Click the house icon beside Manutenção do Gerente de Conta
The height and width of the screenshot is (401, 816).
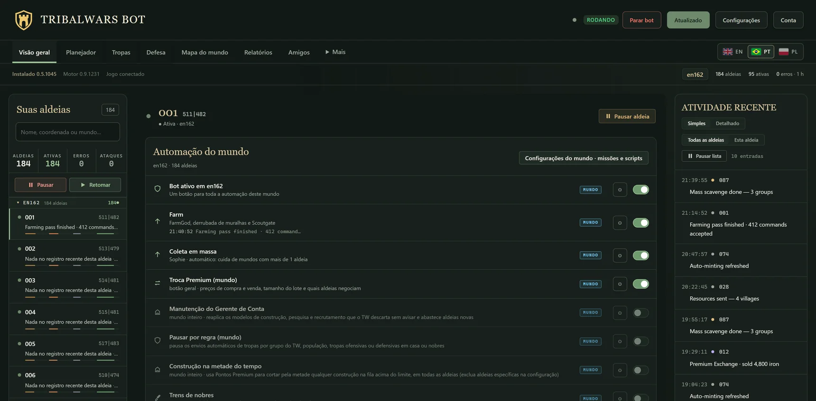[x=158, y=312]
